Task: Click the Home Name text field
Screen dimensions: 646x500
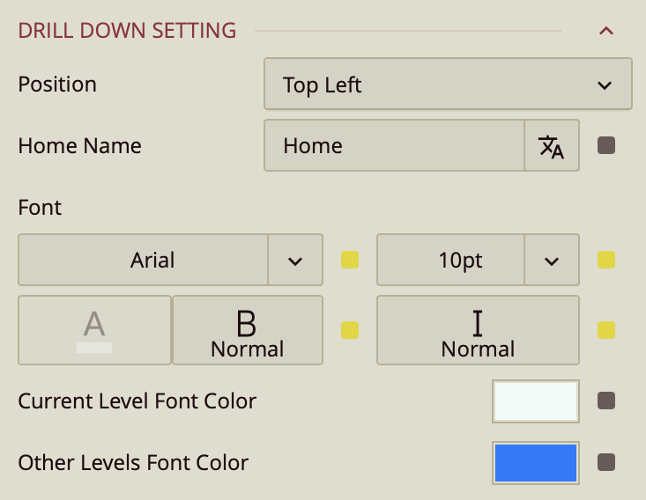Action: tap(395, 146)
